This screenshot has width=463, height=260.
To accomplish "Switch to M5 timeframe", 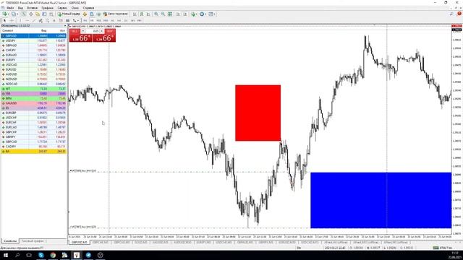I will pos(92,21).
